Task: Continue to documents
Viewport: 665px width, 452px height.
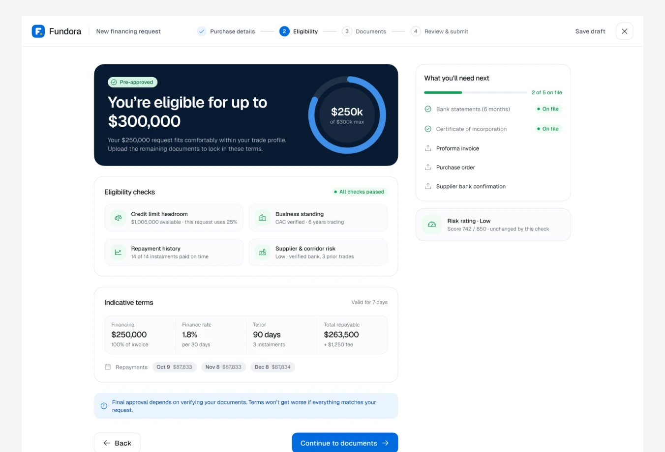Action: coord(345,443)
